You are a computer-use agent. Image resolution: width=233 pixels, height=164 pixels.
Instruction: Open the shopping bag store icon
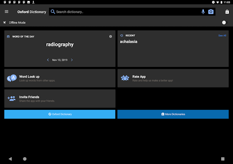point(227,12)
